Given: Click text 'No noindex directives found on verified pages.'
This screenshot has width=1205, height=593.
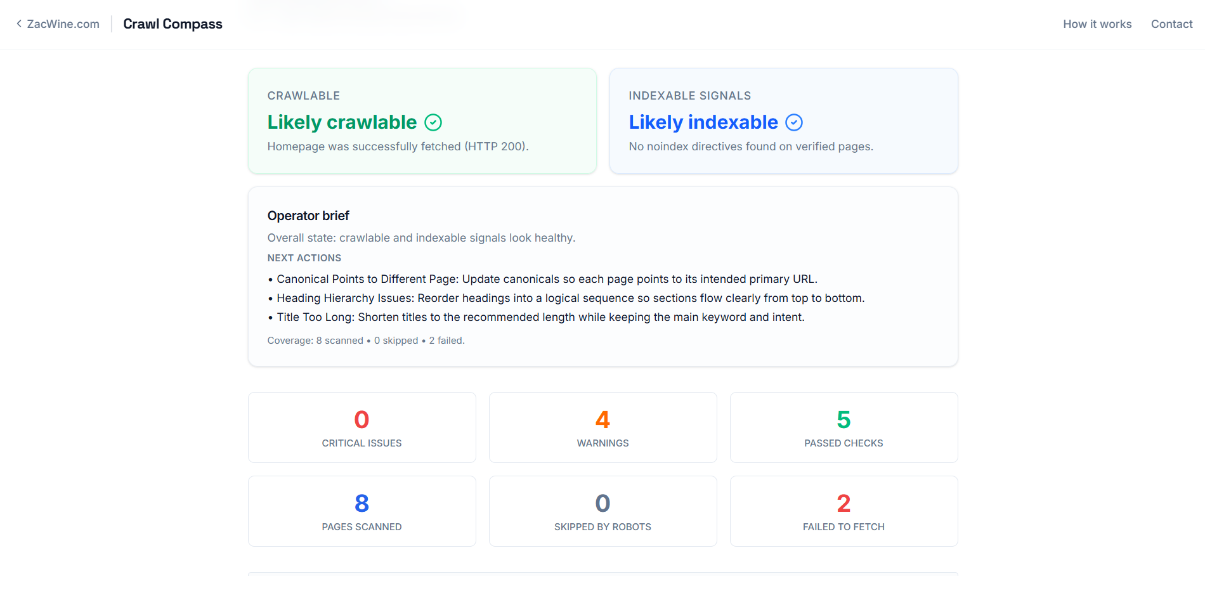Looking at the screenshot, I should coord(751,147).
